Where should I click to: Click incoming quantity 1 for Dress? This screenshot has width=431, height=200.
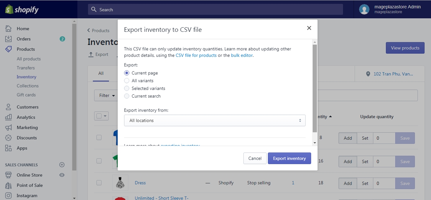tap(293, 183)
